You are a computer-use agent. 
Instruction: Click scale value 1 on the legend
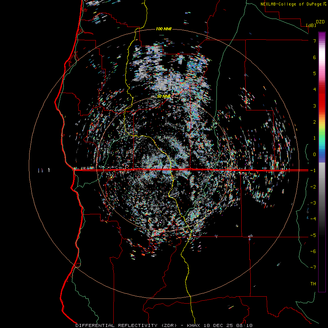[x=315, y=138]
